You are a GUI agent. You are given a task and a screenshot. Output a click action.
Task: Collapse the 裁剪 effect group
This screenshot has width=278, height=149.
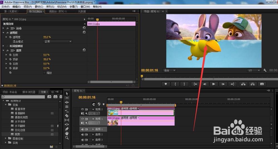pos(3,50)
